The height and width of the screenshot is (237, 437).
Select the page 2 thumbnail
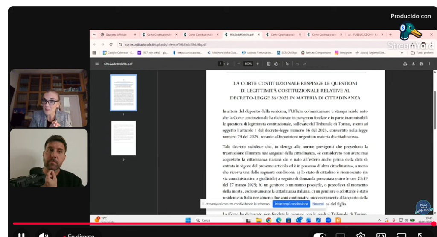(123, 138)
